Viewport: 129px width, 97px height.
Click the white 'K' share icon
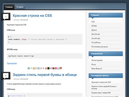36,68
